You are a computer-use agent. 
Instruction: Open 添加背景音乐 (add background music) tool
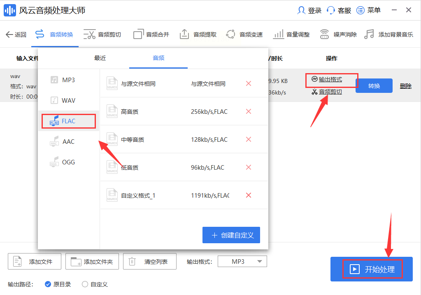coord(389,35)
